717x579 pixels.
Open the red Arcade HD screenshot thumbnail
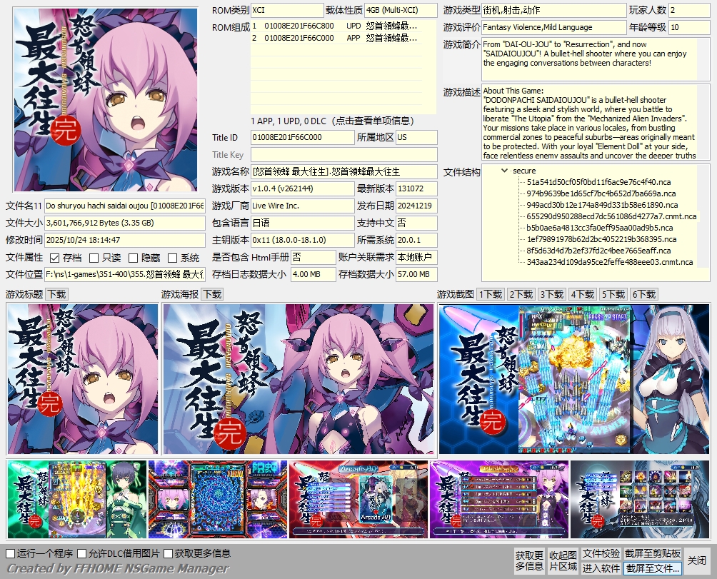(358, 499)
